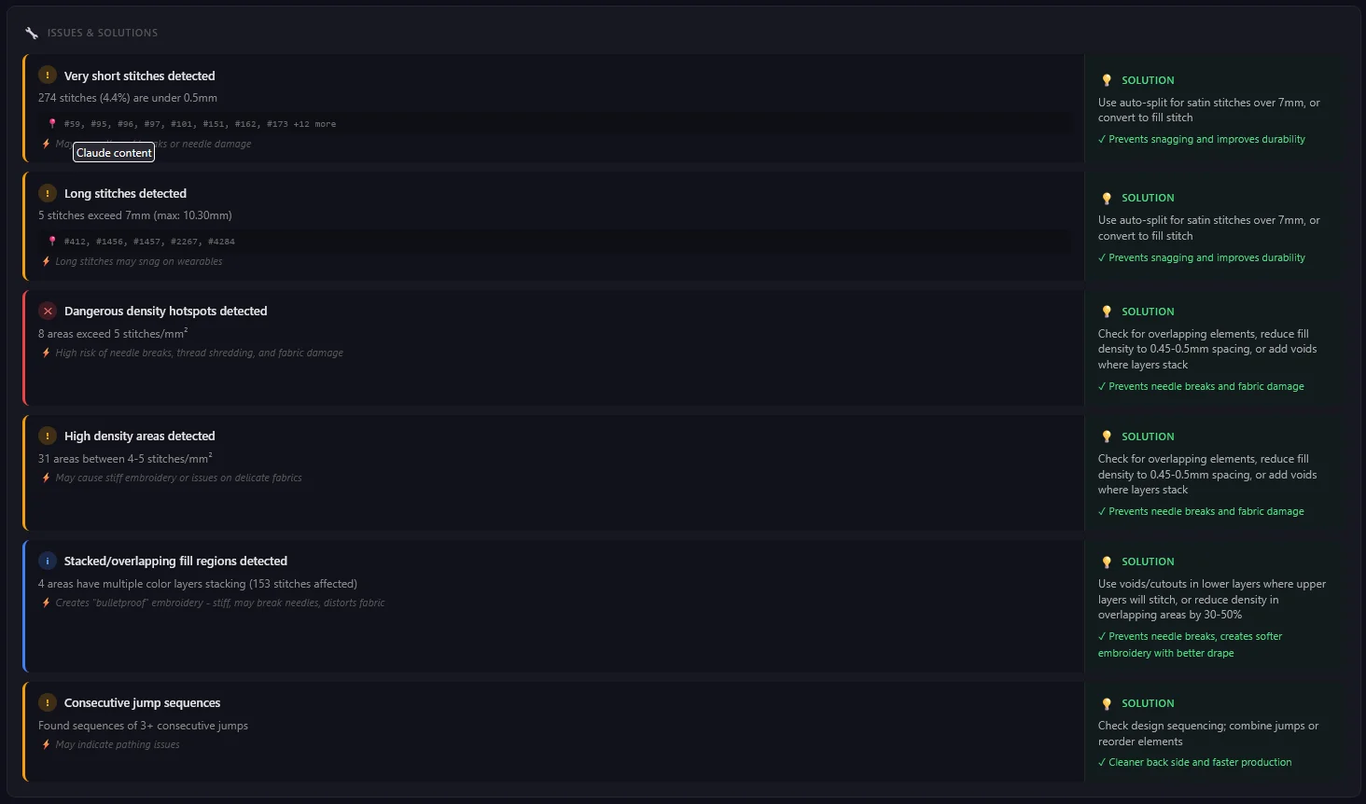
Task: Click warning icon next to Very short stitches
Action: pos(48,76)
